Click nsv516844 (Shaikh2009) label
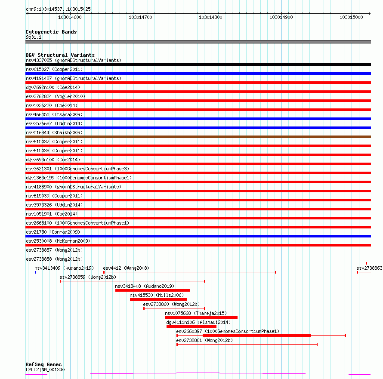The height and width of the screenshot is (379, 383). point(54,132)
